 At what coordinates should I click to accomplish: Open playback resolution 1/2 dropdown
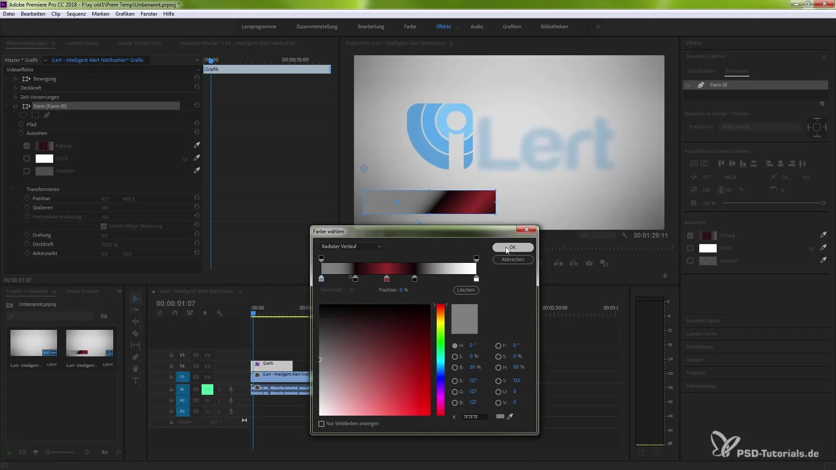coord(597,235)
